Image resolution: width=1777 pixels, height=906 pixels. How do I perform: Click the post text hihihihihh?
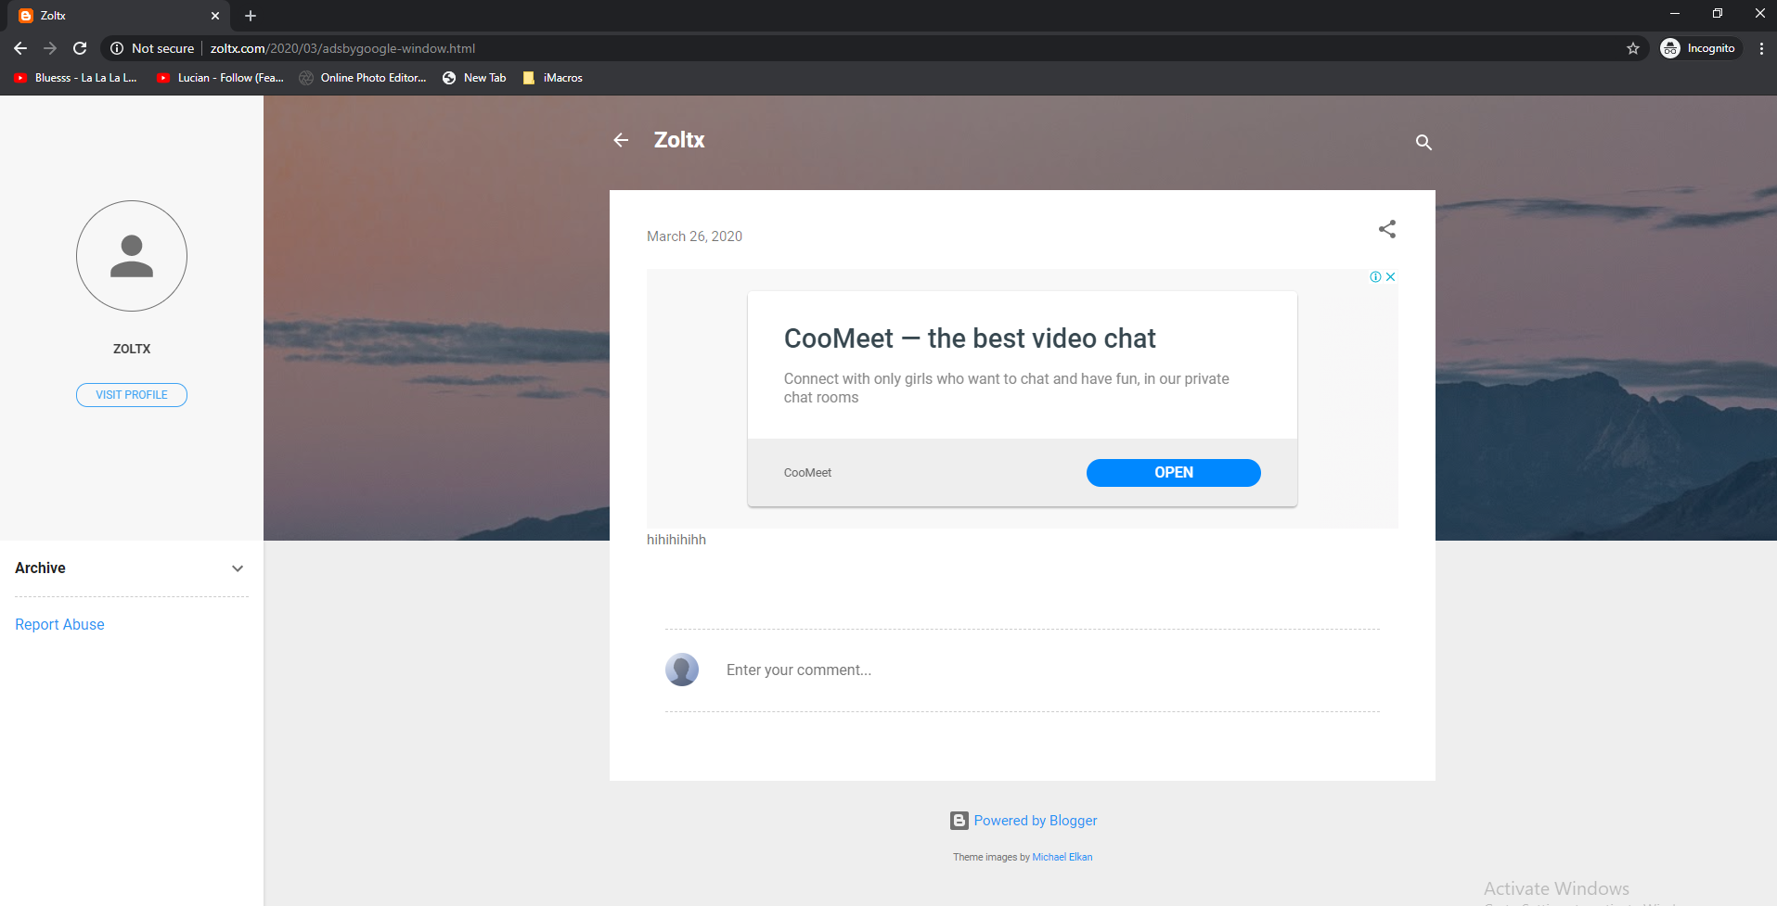(x=676, y=540)
